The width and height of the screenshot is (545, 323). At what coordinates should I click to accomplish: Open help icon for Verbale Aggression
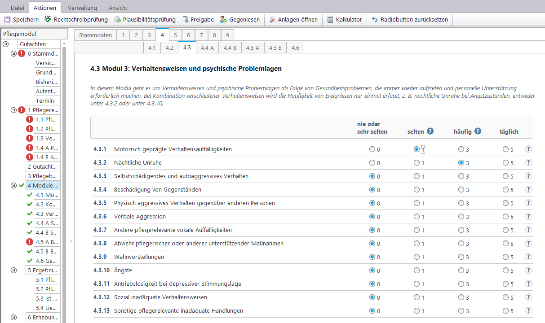(528, 217)
